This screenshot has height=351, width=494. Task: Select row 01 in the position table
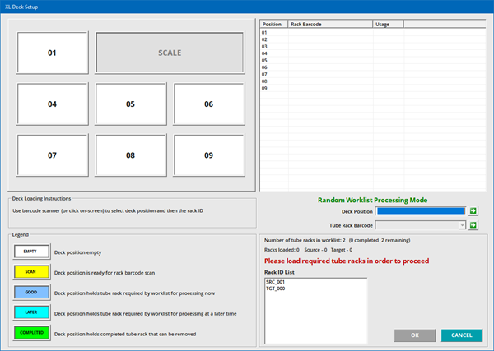tap(373, 33)
